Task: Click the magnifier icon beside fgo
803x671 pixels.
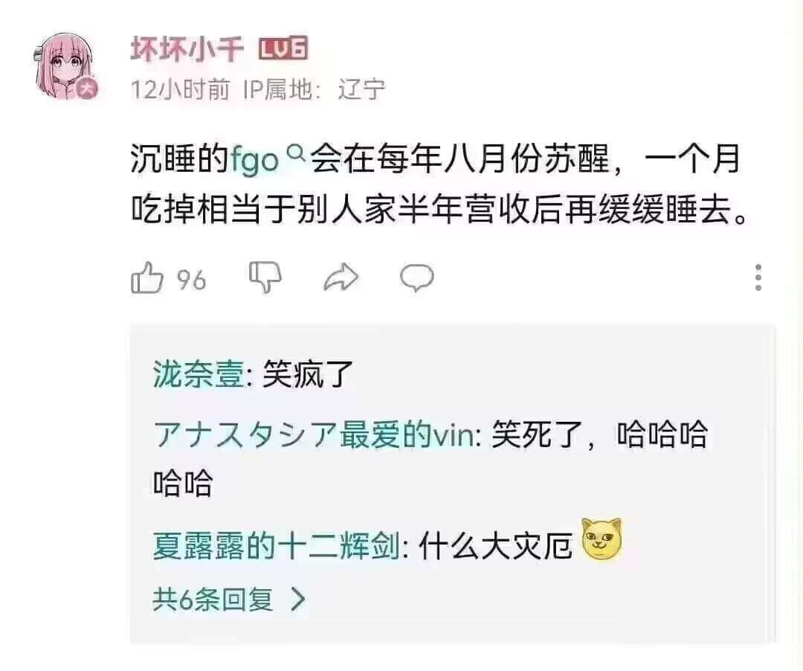Action: tap(295, 155)
